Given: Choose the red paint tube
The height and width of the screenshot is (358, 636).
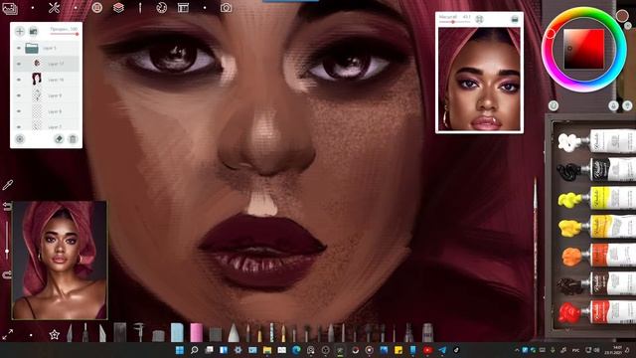Looking at the screenshot, I should coord(597,312).
